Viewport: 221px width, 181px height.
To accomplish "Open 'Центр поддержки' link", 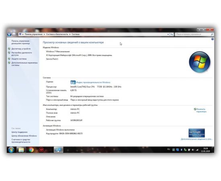I will click(x=19, y=132).
